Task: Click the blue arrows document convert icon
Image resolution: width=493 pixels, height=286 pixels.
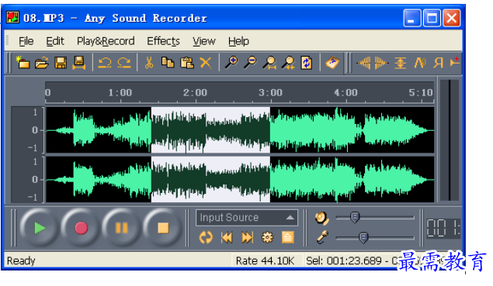Action: pyautogui.click(x=307, y=63)
